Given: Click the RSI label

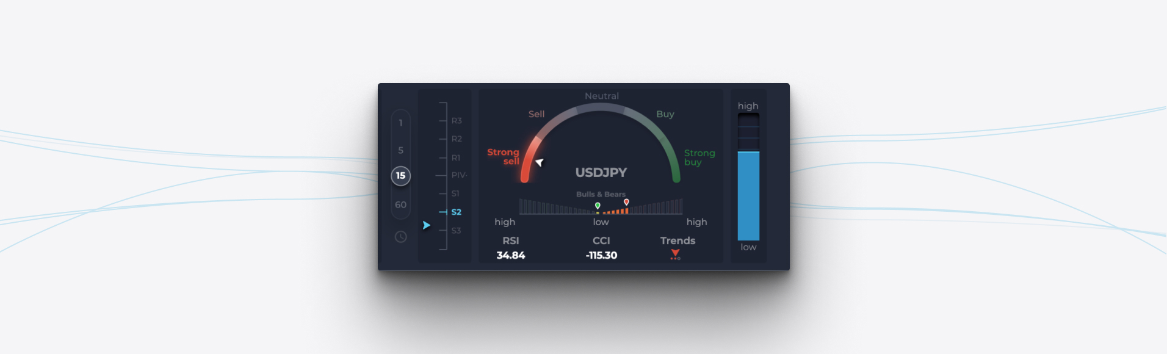Looking at the screenshot, I should click(511, 240).
